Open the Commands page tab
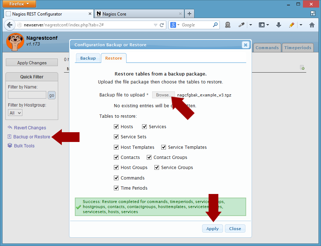The height and width of the screenshot is (246, 321). click(x=267, y=48)
